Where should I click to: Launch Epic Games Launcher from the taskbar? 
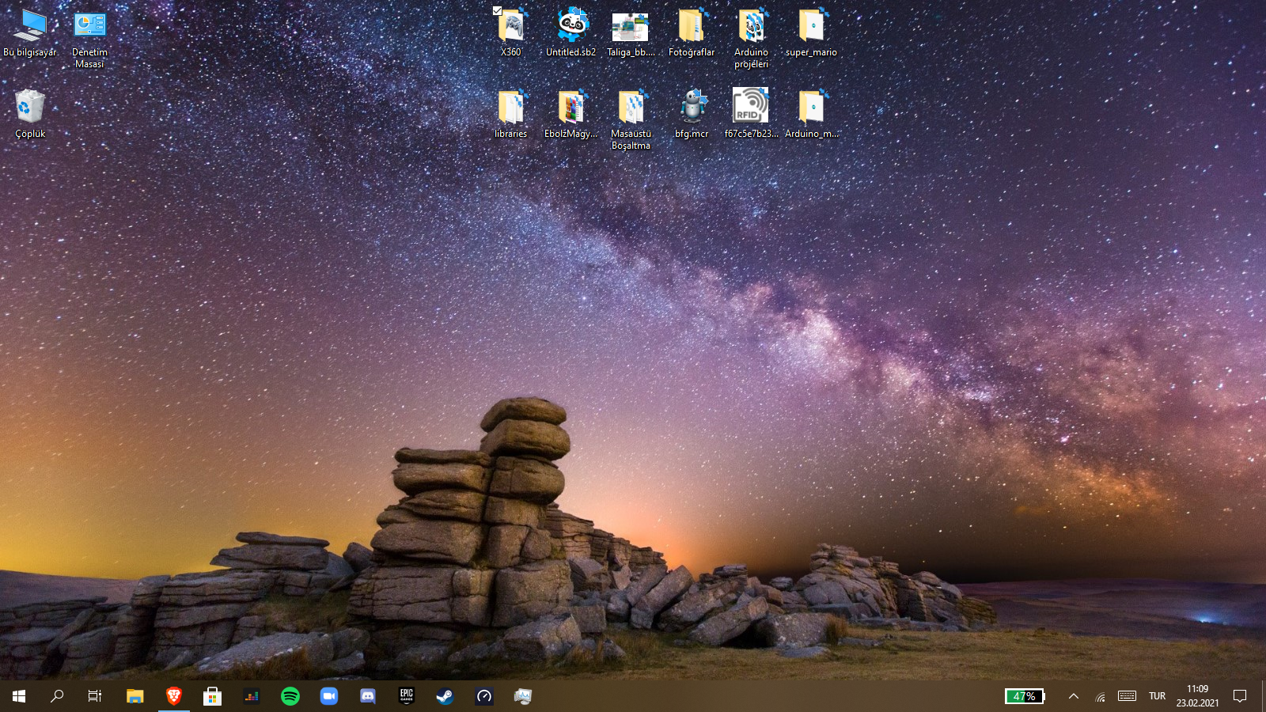[x=407, y=696]
